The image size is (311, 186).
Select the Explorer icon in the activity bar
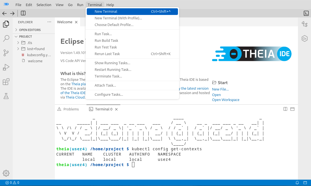6,24
